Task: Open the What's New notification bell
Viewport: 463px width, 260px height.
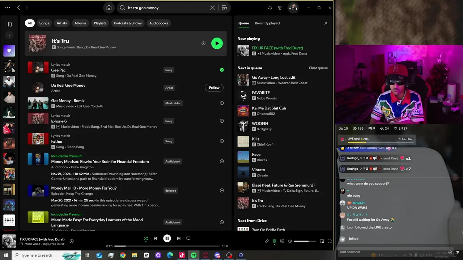Action: tap(270, 8)
